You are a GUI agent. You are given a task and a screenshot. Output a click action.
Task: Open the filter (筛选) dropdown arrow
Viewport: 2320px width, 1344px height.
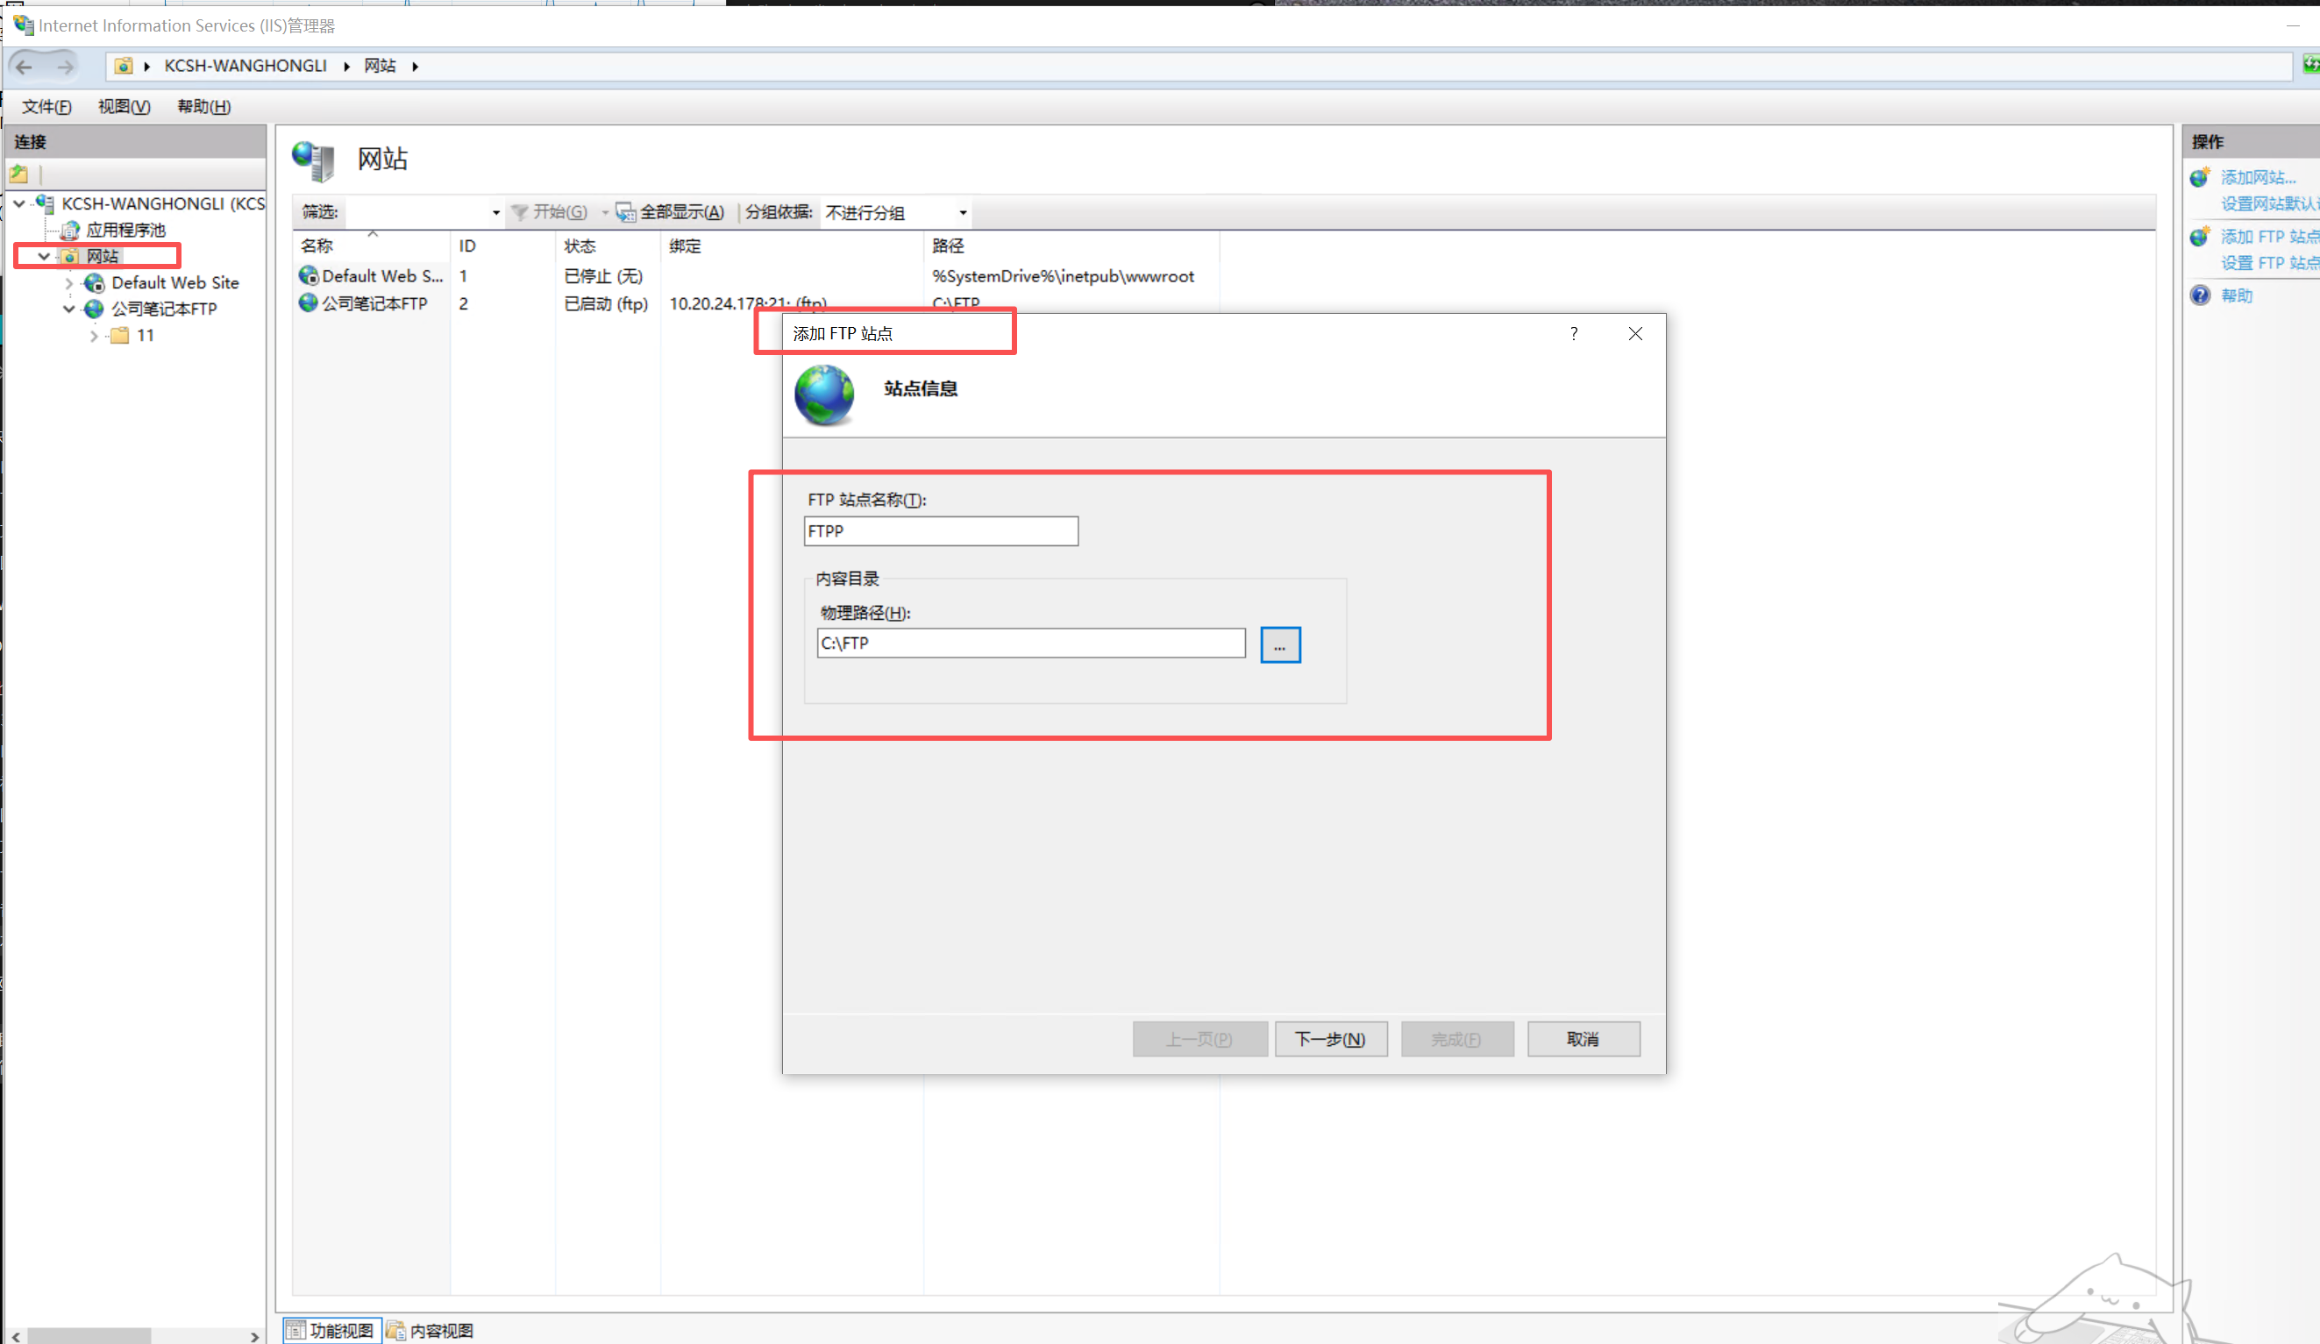(x=495, y=213)
